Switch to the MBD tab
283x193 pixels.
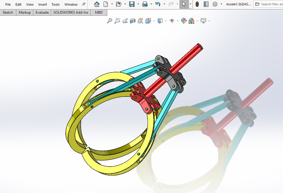pyautogui.click(x=99, y=12)
